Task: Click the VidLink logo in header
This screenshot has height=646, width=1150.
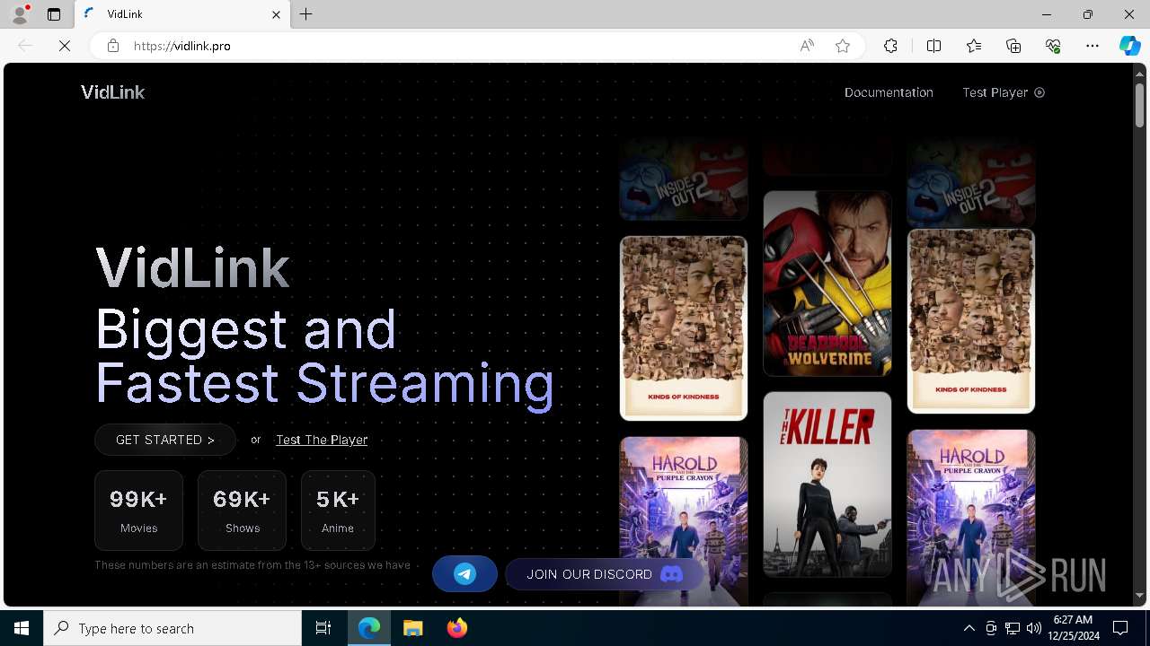Action: 112,92
